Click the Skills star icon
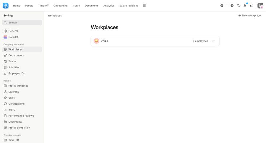Screen dimensions: 266x143 click(x=5, y=98)
